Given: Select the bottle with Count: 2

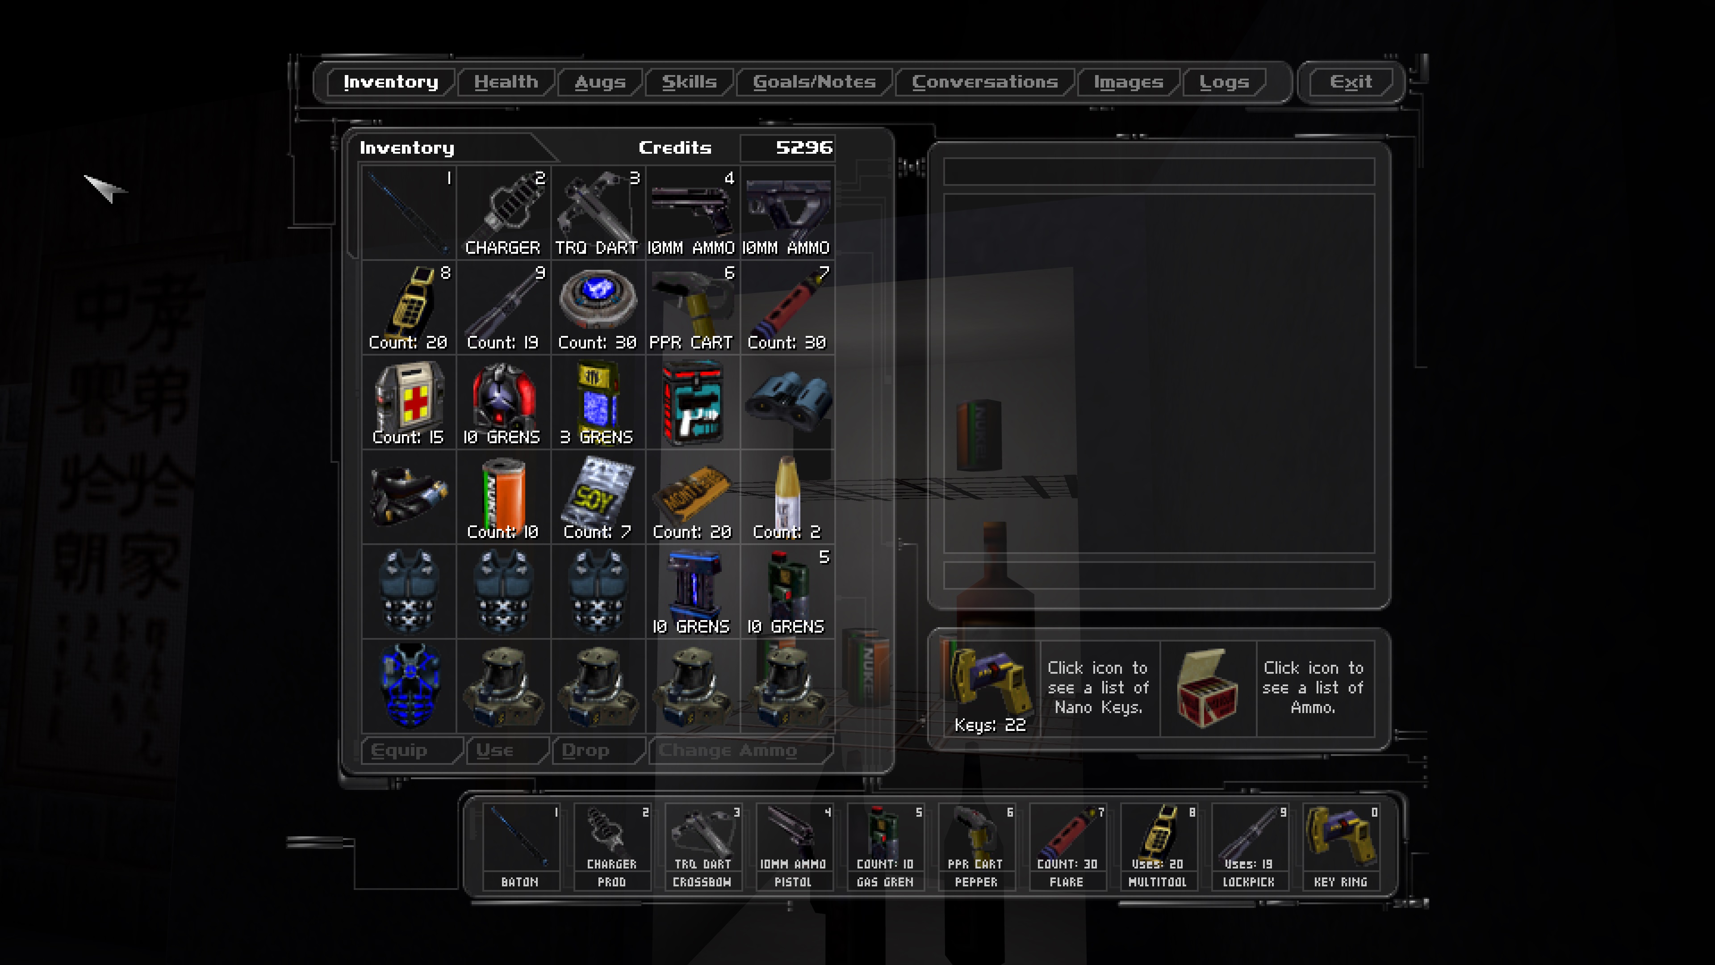Looking at the screenshot, I should tap(787, 497).
